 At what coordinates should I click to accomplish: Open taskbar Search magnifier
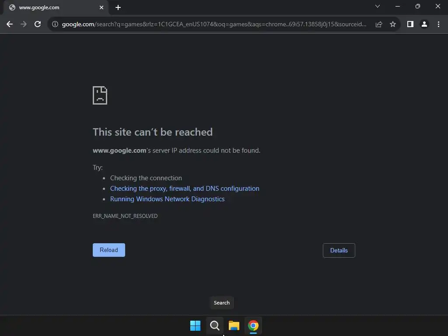214,325
